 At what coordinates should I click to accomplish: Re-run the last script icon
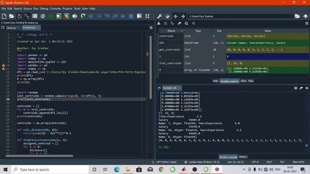point(83,16)
